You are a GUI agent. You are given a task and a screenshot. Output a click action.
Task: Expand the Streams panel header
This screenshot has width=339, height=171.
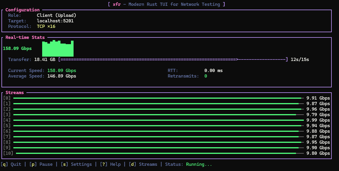15,92
